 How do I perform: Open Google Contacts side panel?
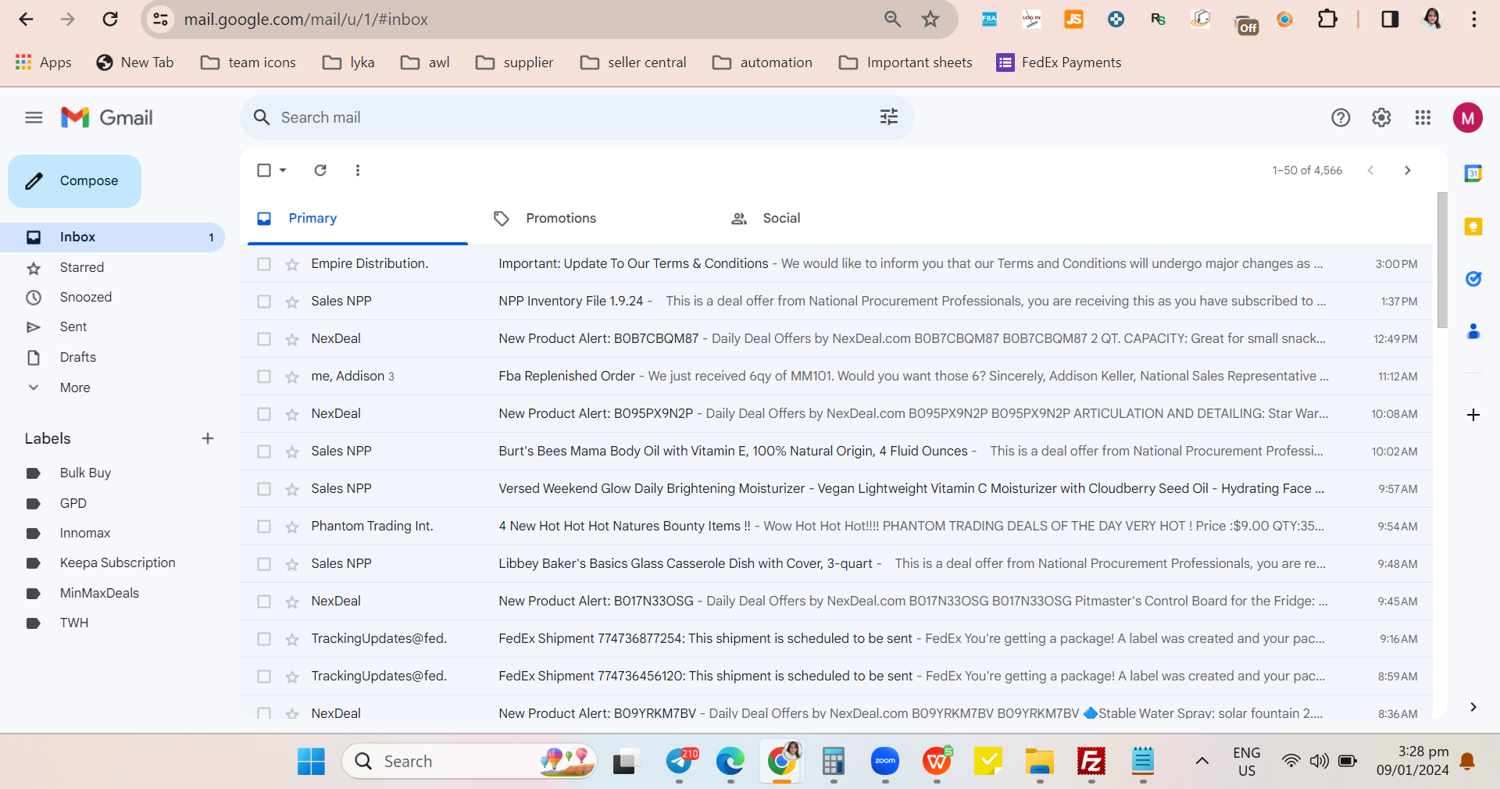(x=1473, y=331)
